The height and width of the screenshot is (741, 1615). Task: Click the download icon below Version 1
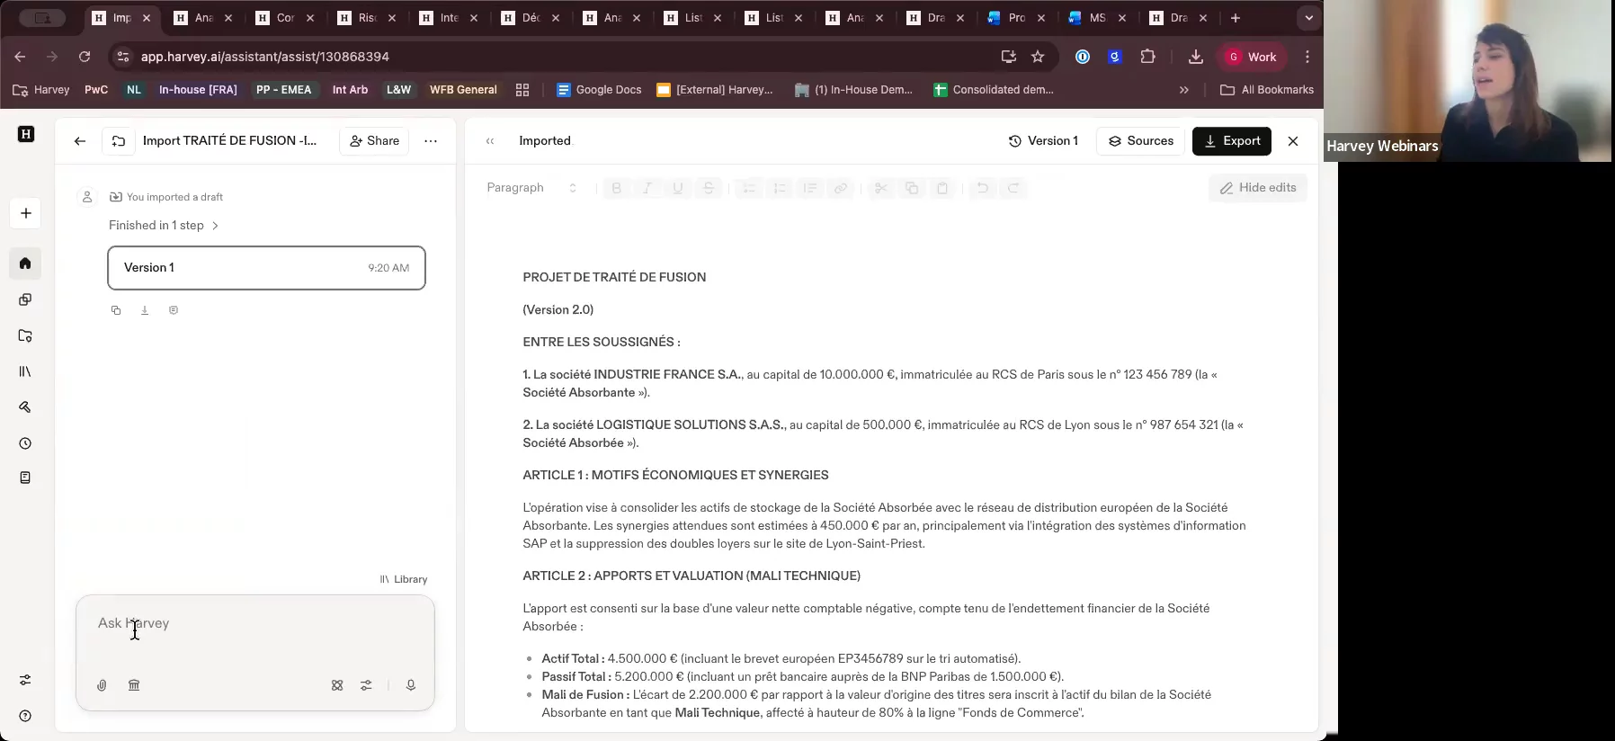click(x=145, y=310)
